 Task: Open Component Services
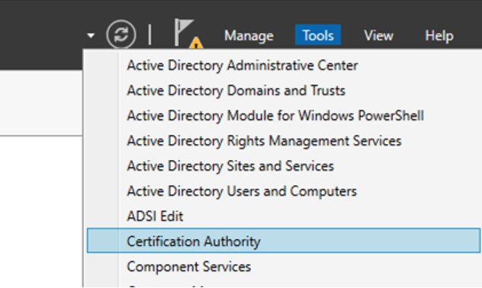click(x=284, y=267)
